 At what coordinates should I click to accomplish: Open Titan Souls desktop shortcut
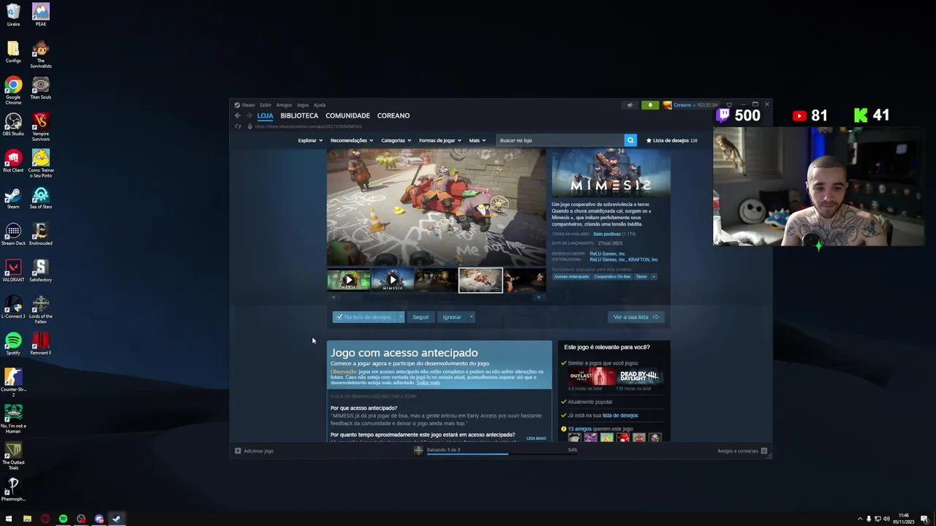(41, 88)
